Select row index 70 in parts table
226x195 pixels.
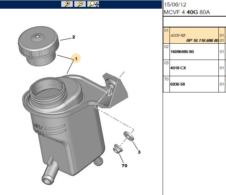click(166, 79)
